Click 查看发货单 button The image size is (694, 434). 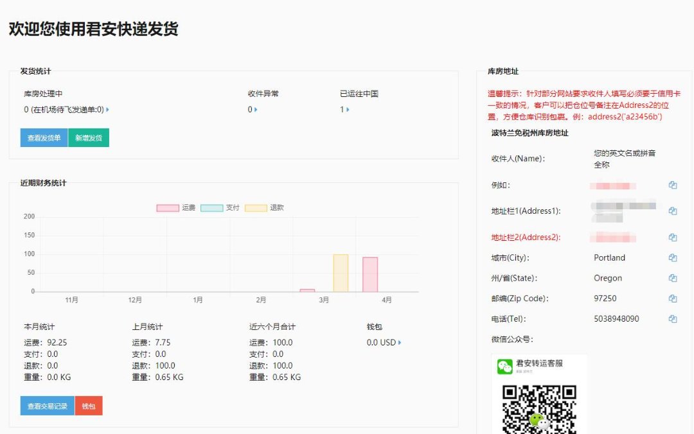click(x=44, y=138)
